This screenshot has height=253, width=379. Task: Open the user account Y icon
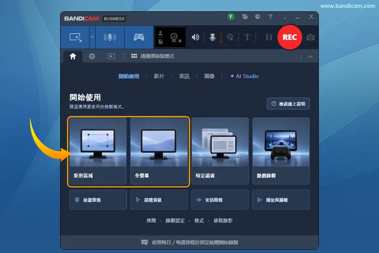click(x=231, y=17)
